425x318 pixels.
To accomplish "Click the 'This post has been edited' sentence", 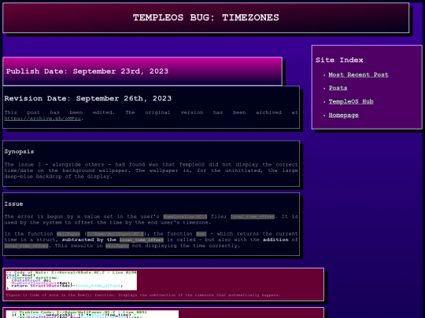I will click(x=59, y=112).
